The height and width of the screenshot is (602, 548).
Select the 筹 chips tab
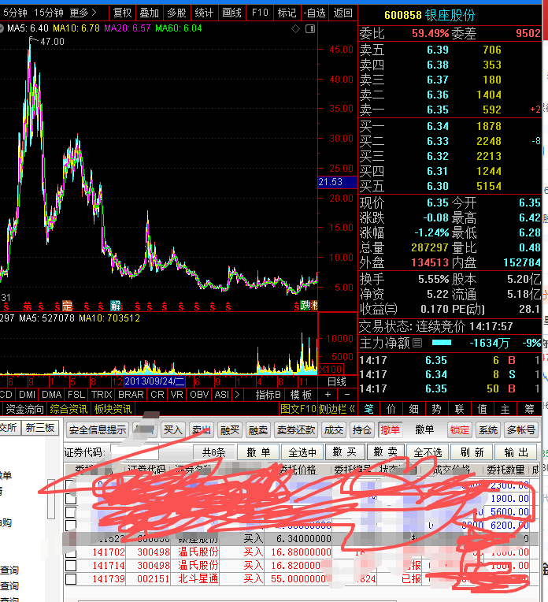(529, 409)
